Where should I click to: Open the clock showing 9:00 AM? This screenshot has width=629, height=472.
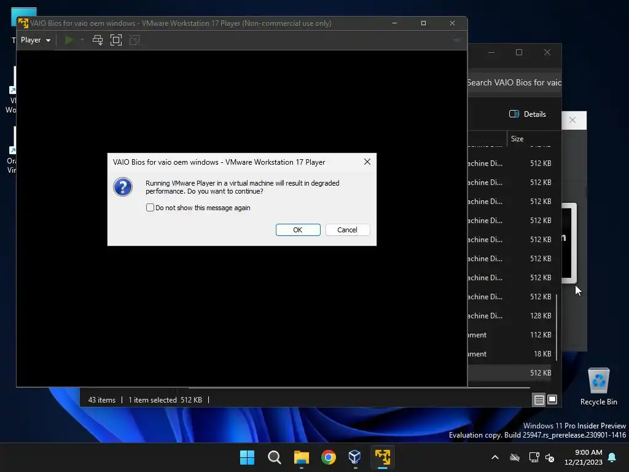point(584,457)
